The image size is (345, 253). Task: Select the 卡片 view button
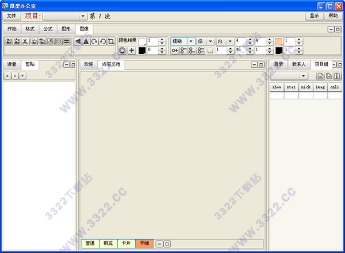pos(126,243)
